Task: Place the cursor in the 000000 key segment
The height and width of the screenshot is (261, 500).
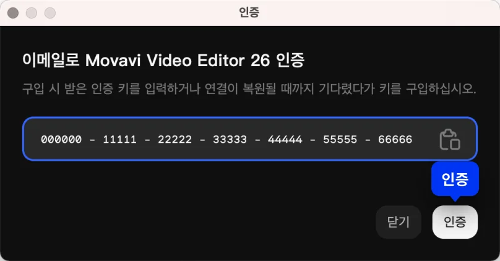Action: click(x=61, y=139)
